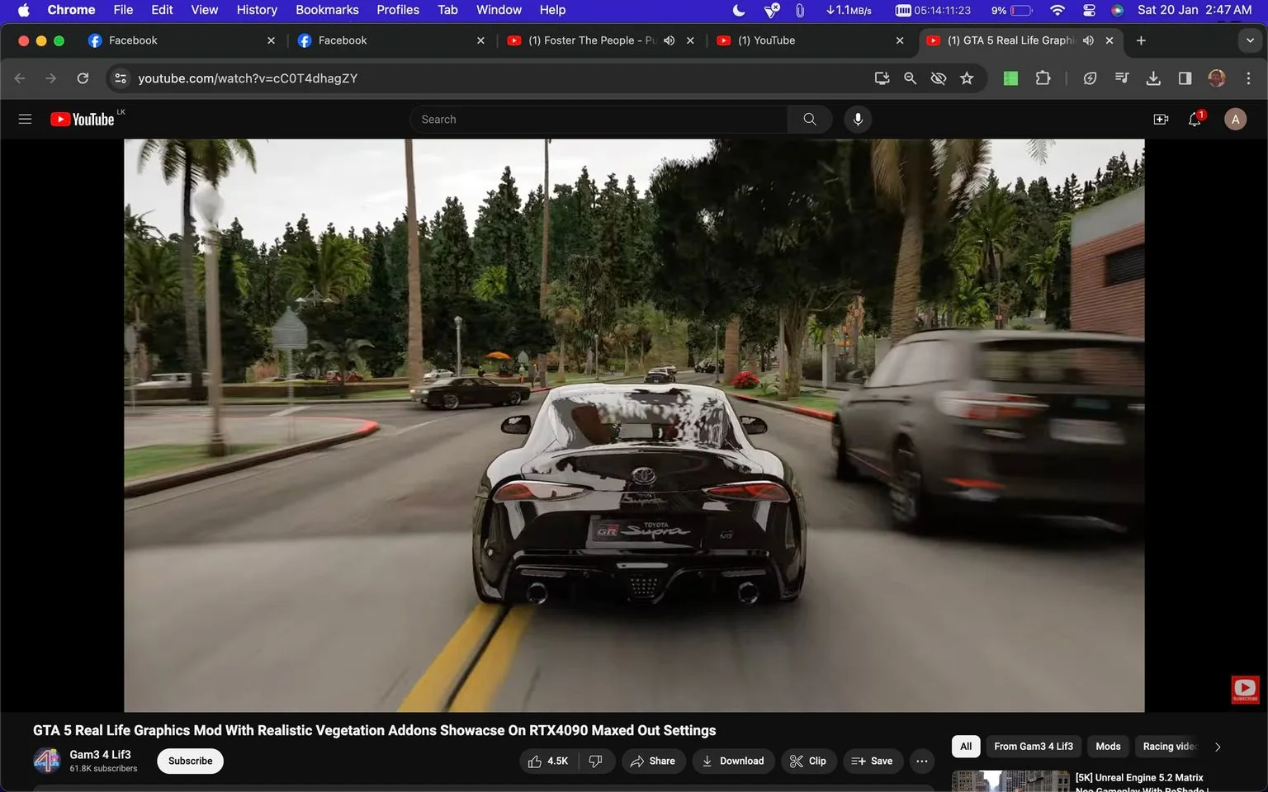Open Chrome downloads icon
Viewport: 1268px width, 792px height.
tap(1153, 78)
